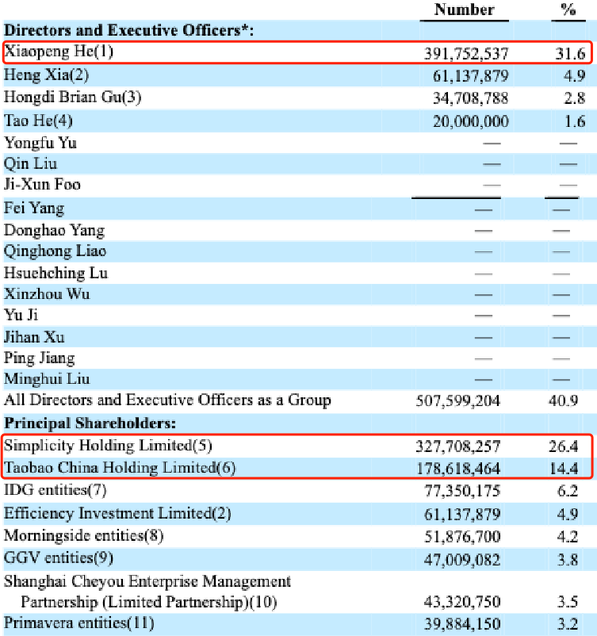Screen dimensions: 597x636
Task: Click 'Shanghai Cheyou Enterprise Management' line
Action: (147, 581)
